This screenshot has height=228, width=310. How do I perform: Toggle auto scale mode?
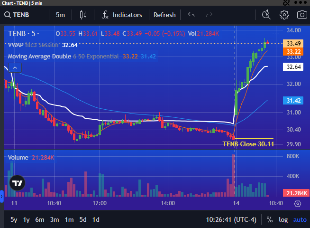(x=300, y=219)
